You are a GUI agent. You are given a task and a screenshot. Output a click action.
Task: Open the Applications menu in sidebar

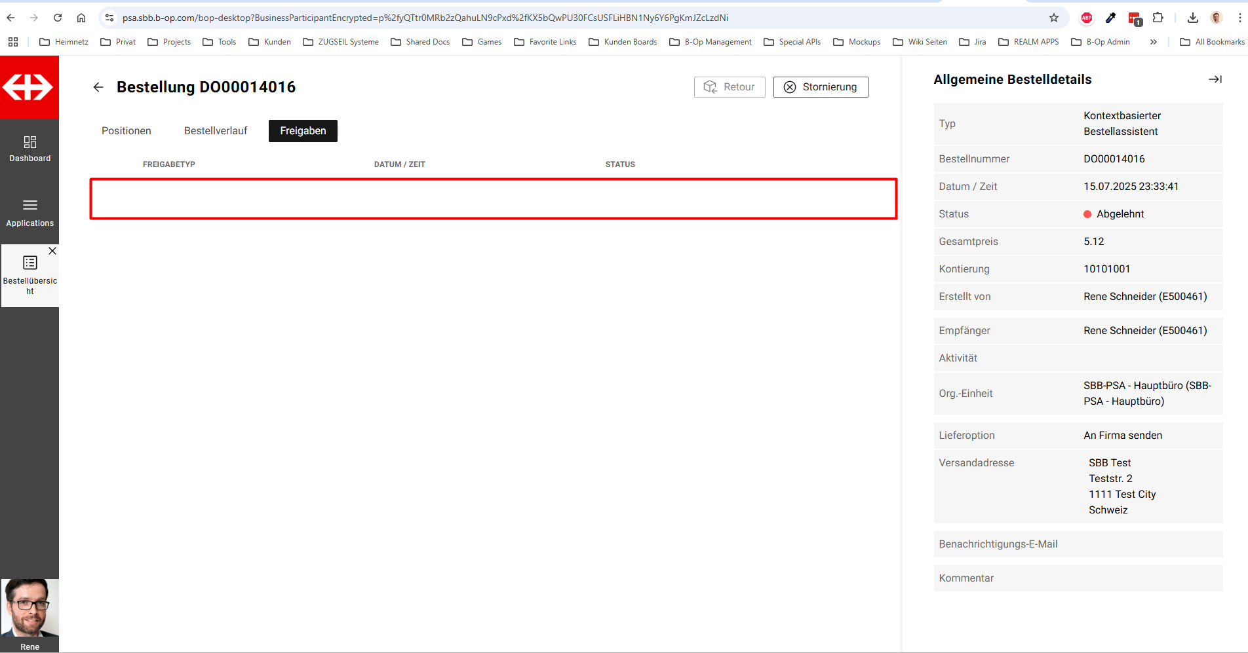coord(29,213)
